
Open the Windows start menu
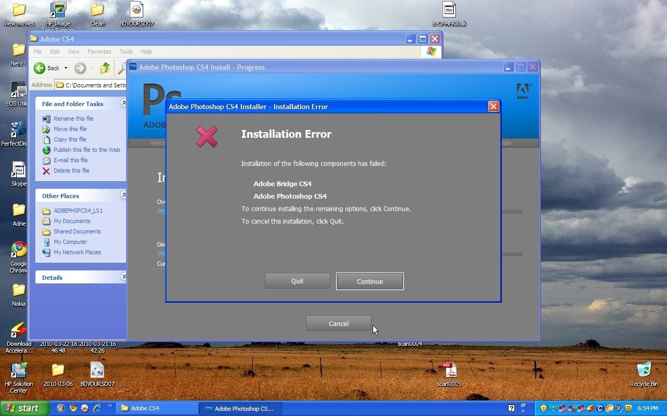tap(25, 408)
